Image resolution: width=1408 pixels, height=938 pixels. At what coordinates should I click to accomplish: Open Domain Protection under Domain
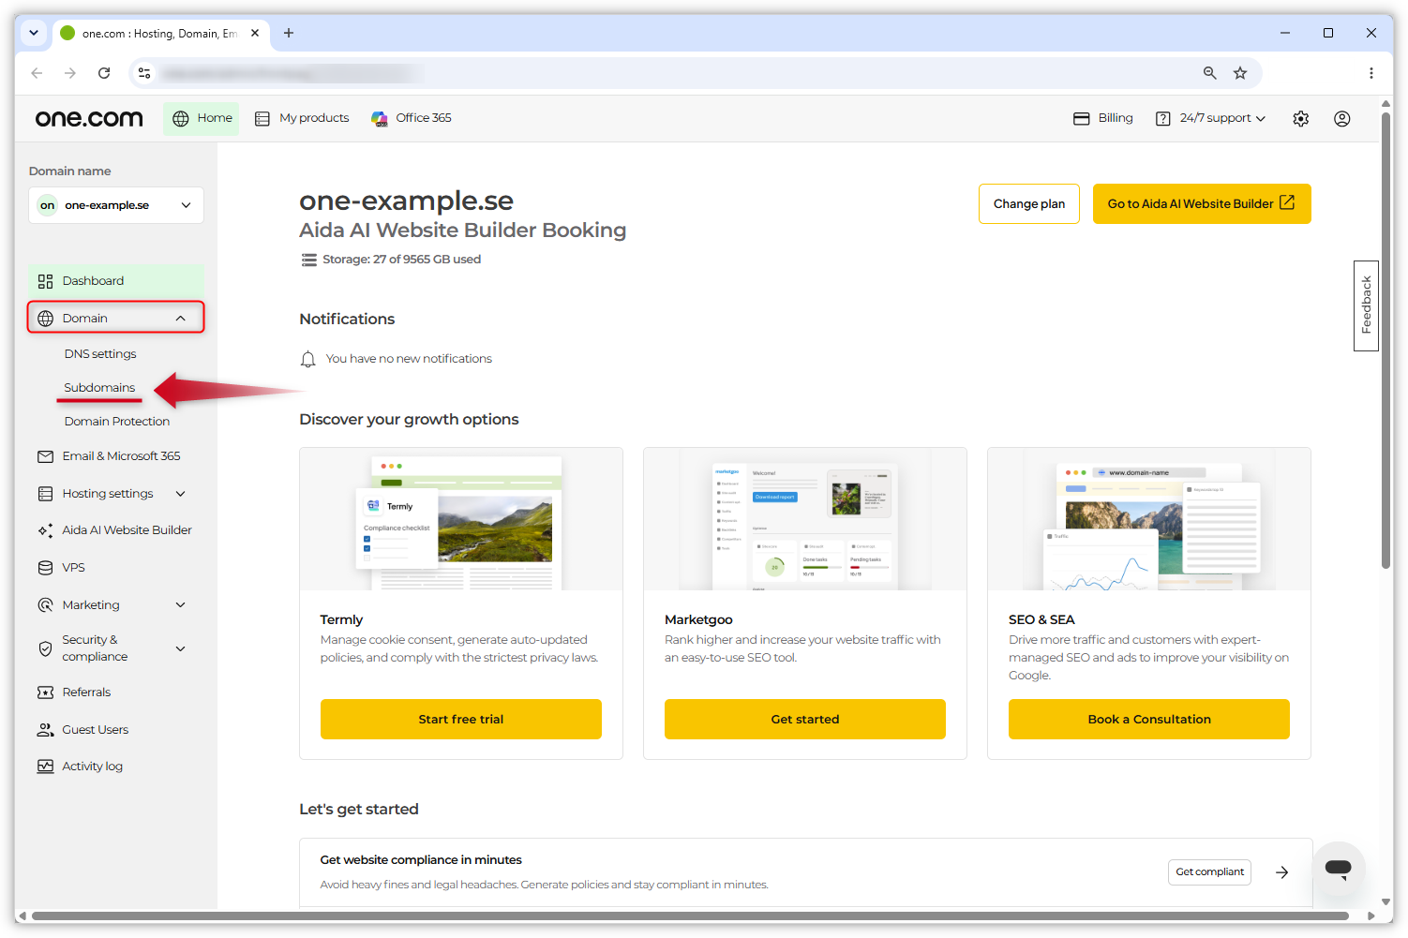click(x=117, y=422)
